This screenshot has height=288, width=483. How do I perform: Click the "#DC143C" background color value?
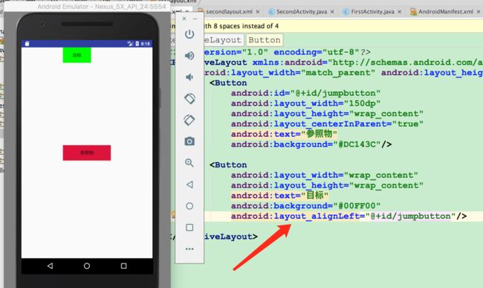pos(357,144)
